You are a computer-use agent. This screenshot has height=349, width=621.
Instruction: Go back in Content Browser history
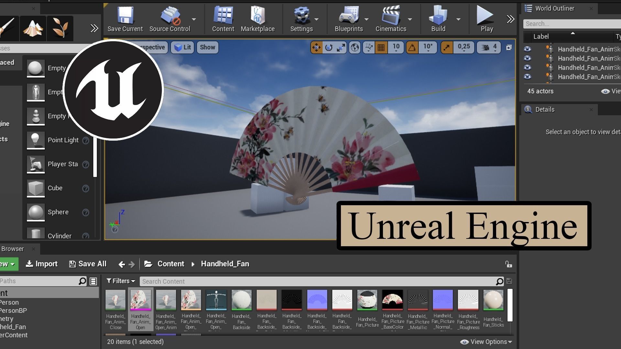pyautogui.click(x=122, y=264)
